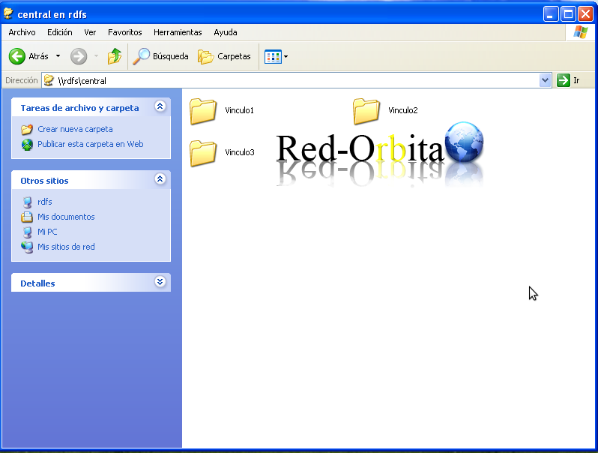Click the rdfs computer icon

(27, 202)
